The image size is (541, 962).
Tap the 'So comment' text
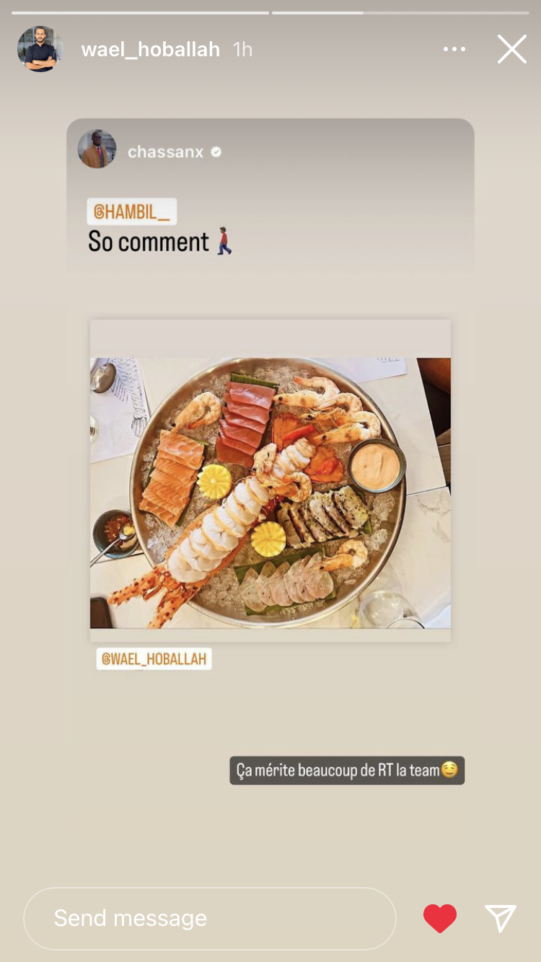point(149,242)
